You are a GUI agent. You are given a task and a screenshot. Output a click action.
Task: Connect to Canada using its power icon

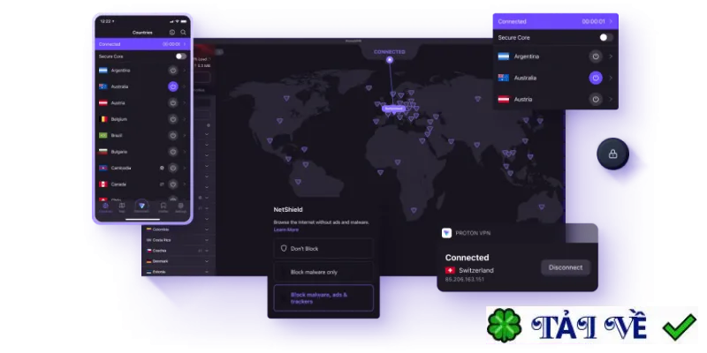point(172,184)
